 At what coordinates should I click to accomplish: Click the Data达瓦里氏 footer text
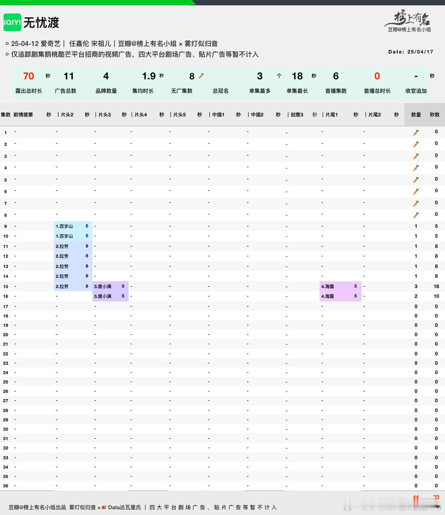tap(125, 507)
